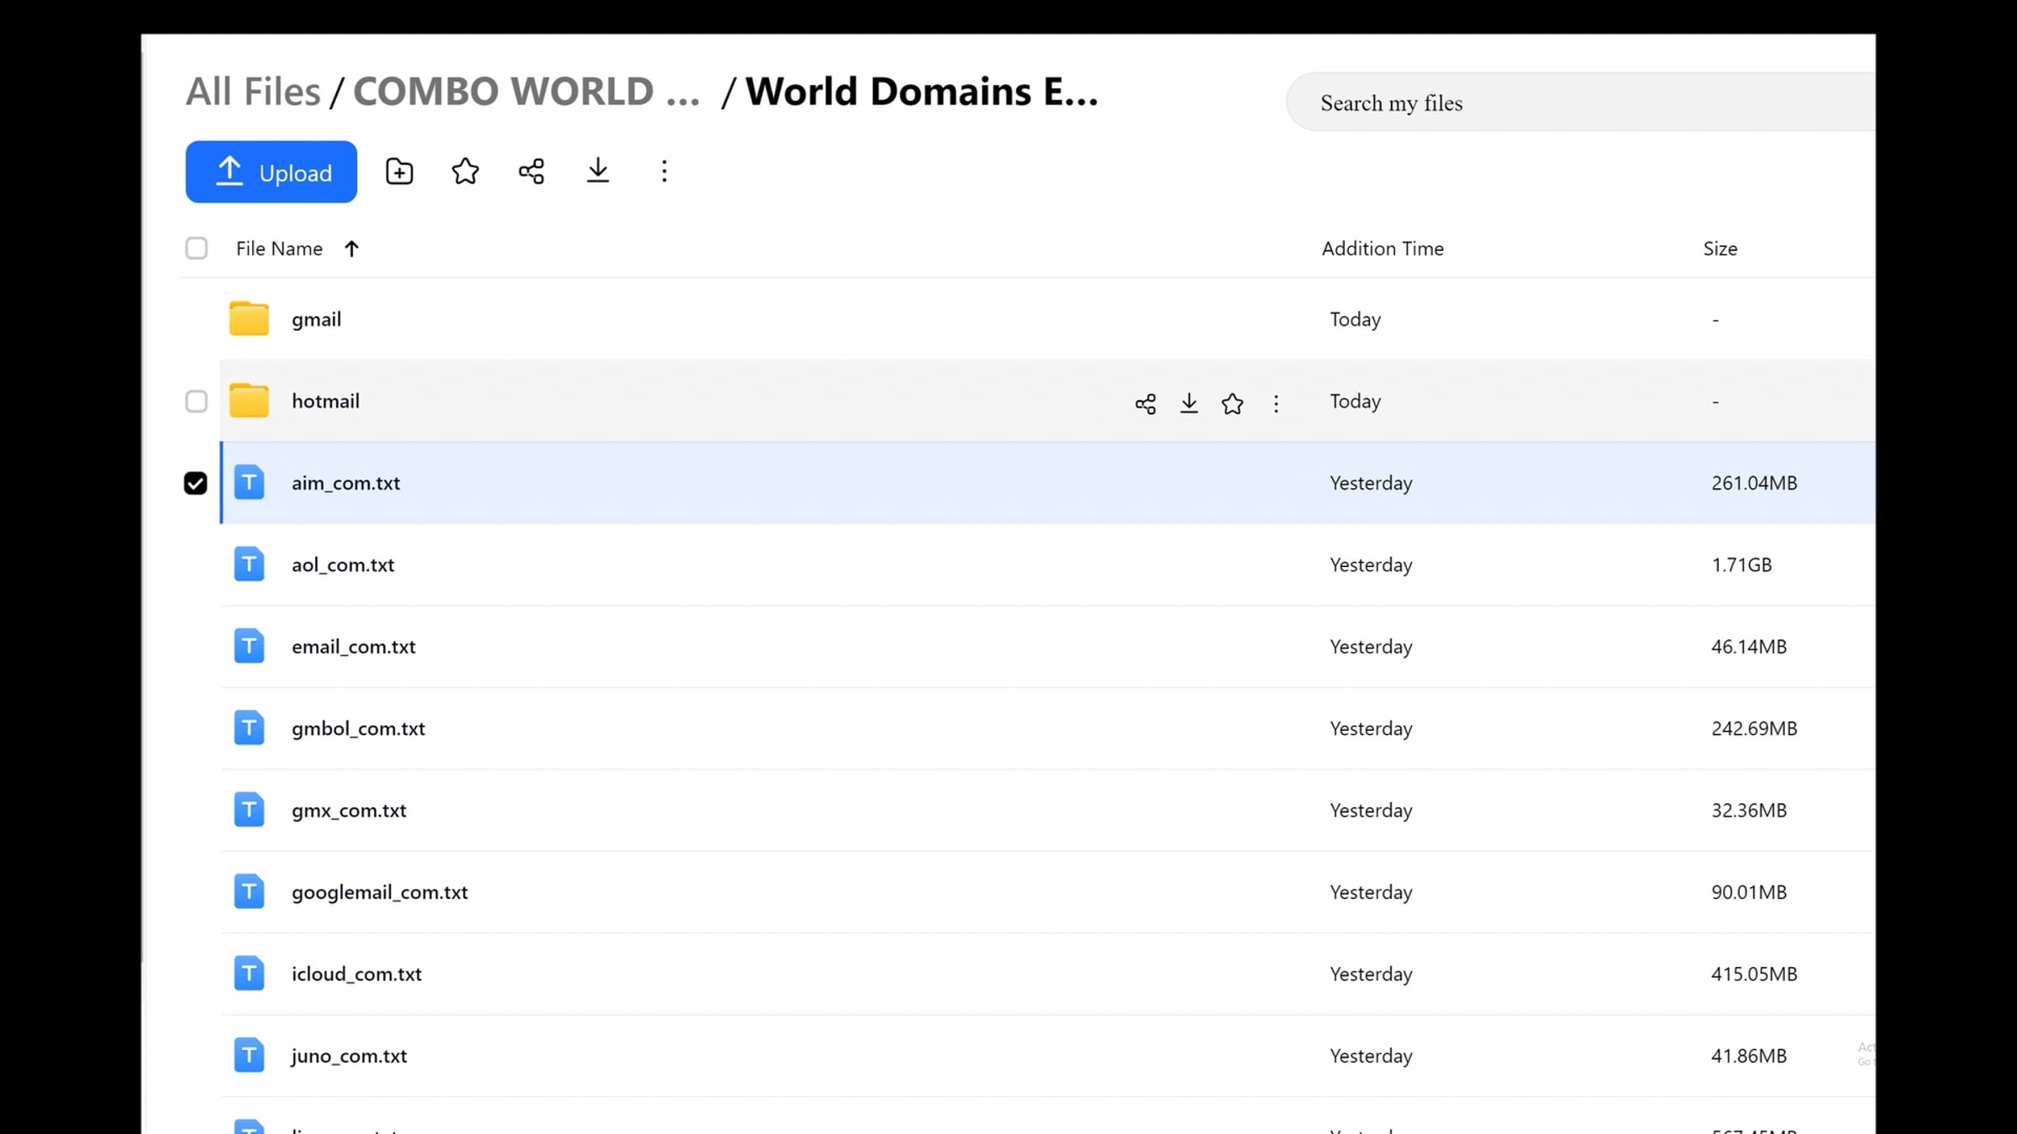Click the Size column header
The height and width of the screenshot is (1134, 2017).
[1720, 249]
